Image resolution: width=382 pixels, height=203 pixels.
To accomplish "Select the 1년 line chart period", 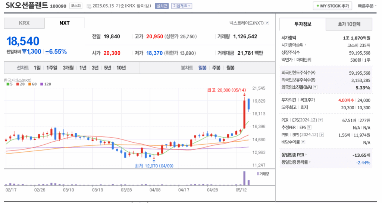I will coord(83,68).
